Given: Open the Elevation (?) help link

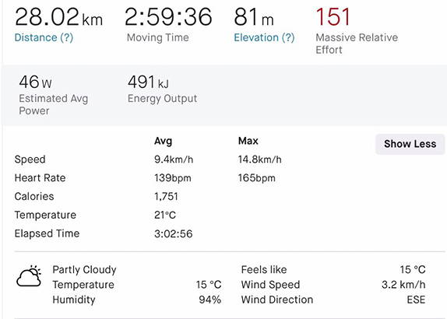Looking at the screenshot, I should (264, 37).
